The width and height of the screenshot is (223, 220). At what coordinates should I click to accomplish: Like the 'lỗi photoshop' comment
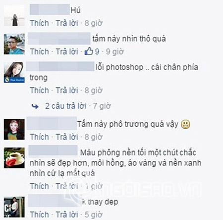click(x=40, y=90)
